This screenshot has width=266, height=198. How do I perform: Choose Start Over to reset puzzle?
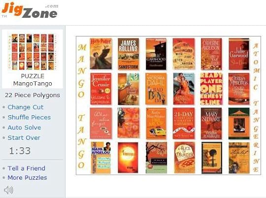click(24, 137)
